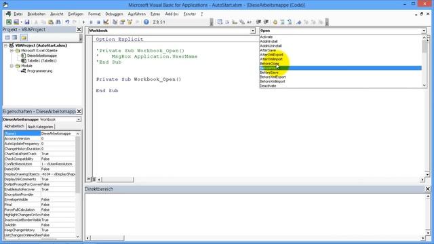Image resolution: width=434 pixels, height=244 pixels.
Task: Click the Paste icon in the toolbar
Action: [x=51, y=22]
